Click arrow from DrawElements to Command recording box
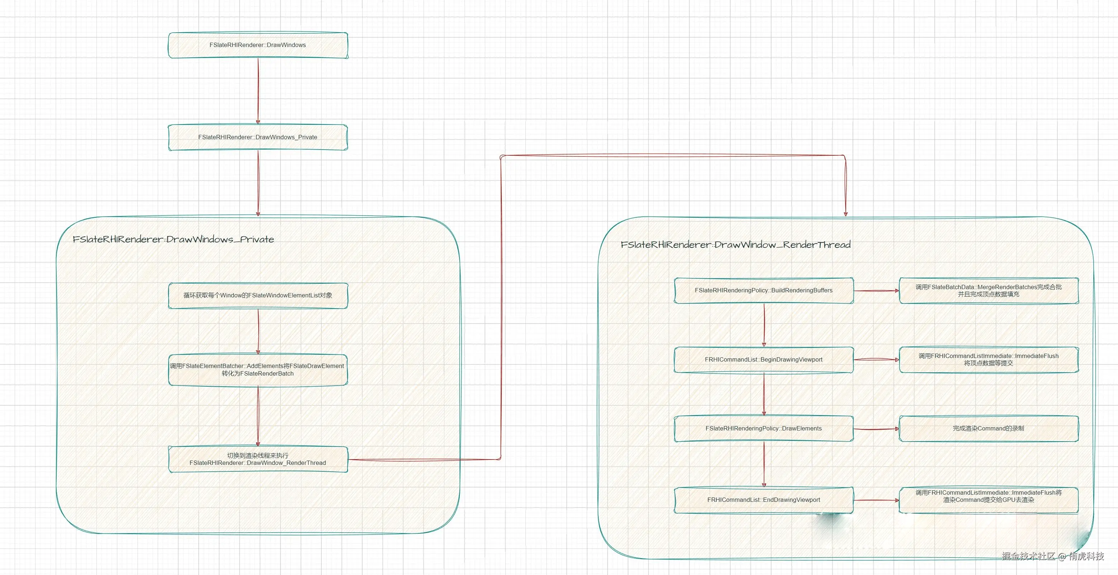The image size is (1118, 575). [x=876, y=429]
